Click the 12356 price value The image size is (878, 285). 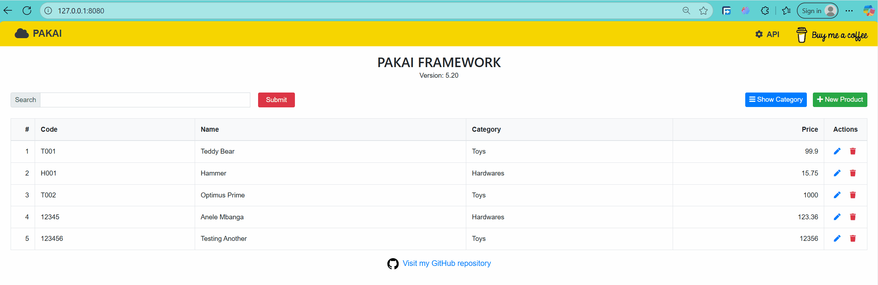[809, 238]
